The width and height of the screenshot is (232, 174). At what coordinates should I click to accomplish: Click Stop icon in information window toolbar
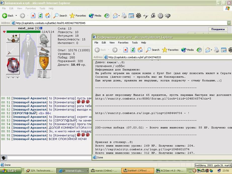tap(126, 50)
